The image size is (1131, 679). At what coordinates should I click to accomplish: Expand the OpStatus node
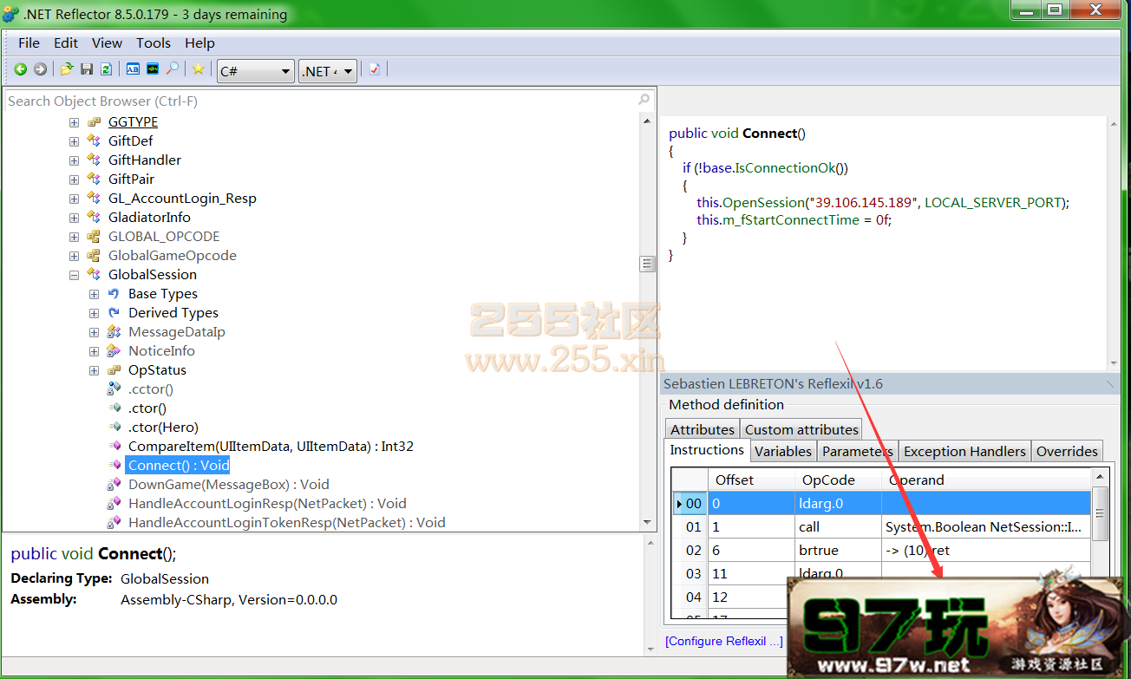(94, 370)
